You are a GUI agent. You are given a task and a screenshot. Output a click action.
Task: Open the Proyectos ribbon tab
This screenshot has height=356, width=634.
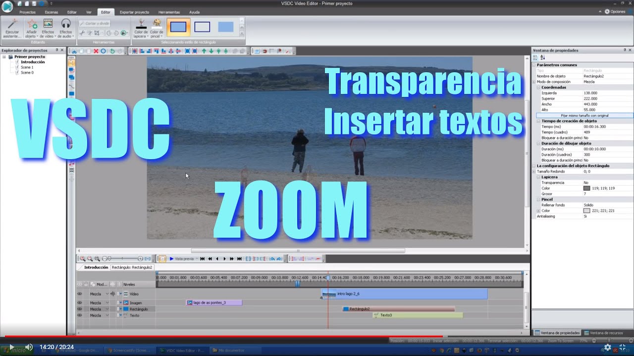[x=27, y=12]
